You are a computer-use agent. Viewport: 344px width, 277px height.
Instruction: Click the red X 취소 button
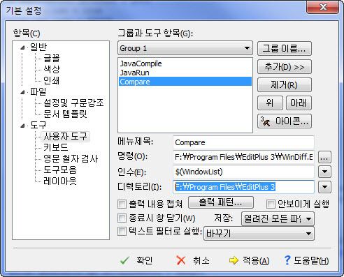192,260
